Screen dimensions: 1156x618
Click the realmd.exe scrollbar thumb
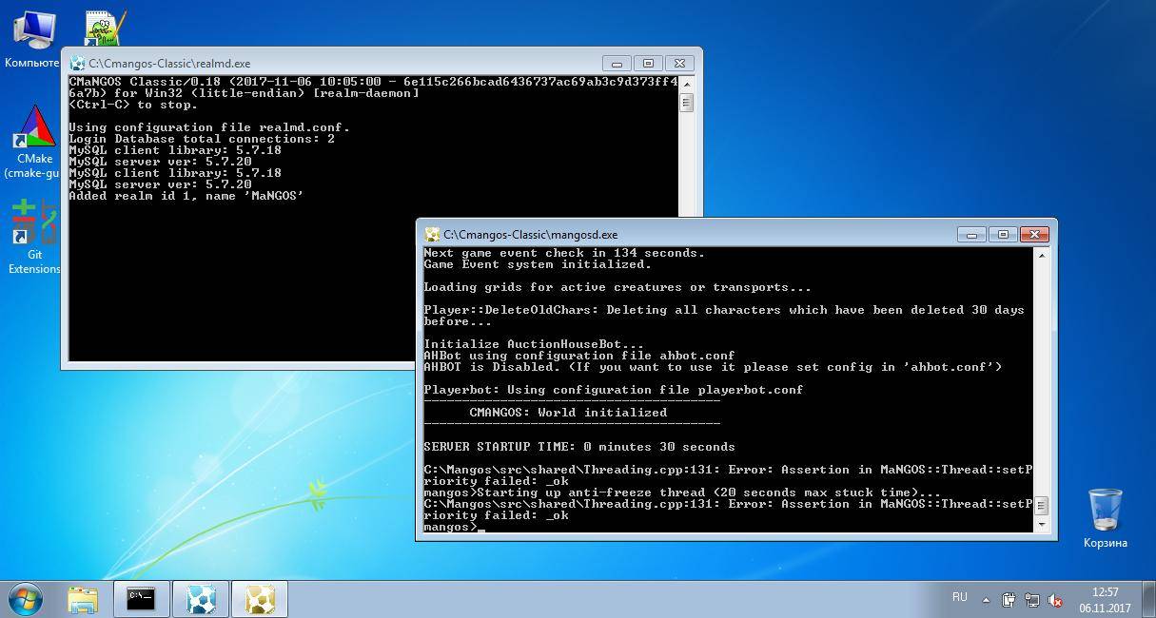686,103
